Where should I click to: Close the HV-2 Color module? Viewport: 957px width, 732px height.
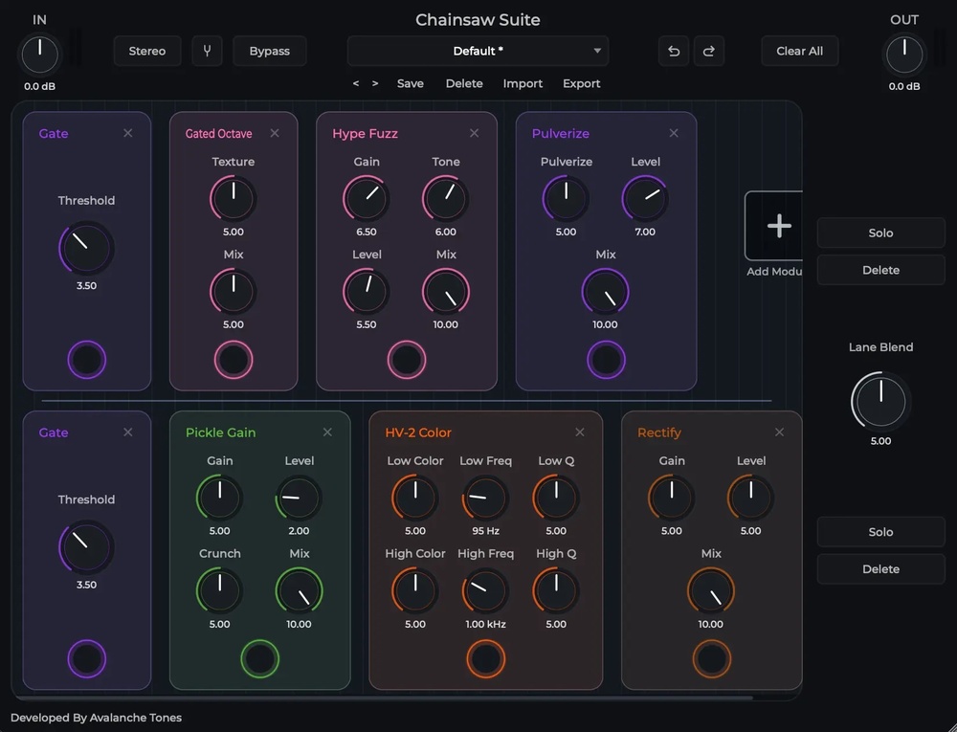point(580,432)
